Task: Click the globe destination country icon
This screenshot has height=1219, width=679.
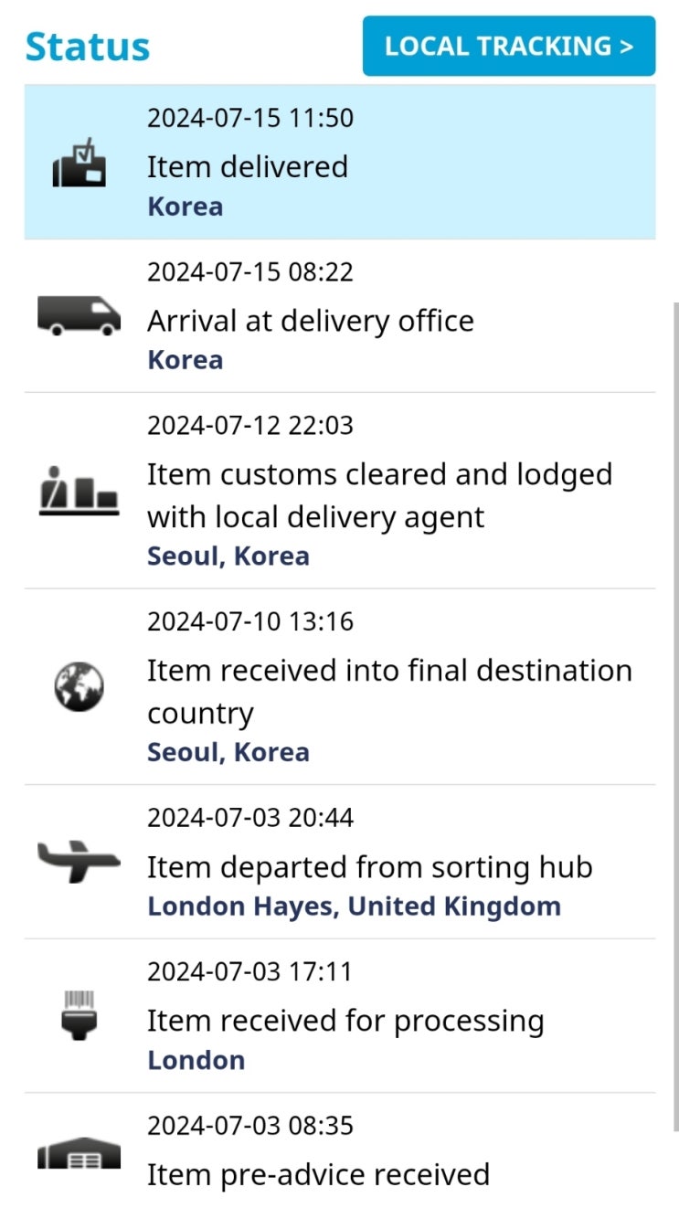Action: pyautogui.click(x=79, y=686)
